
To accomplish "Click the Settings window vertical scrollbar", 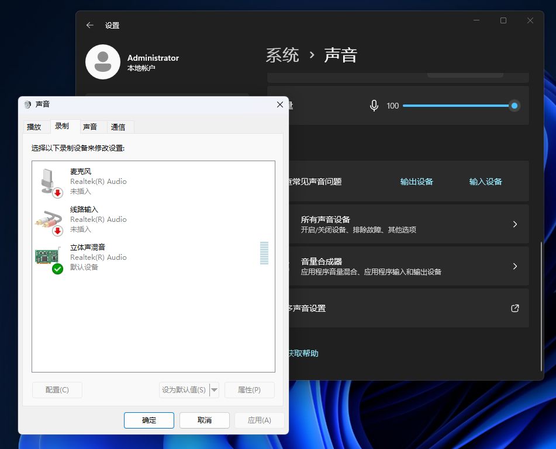I will 541,307.
